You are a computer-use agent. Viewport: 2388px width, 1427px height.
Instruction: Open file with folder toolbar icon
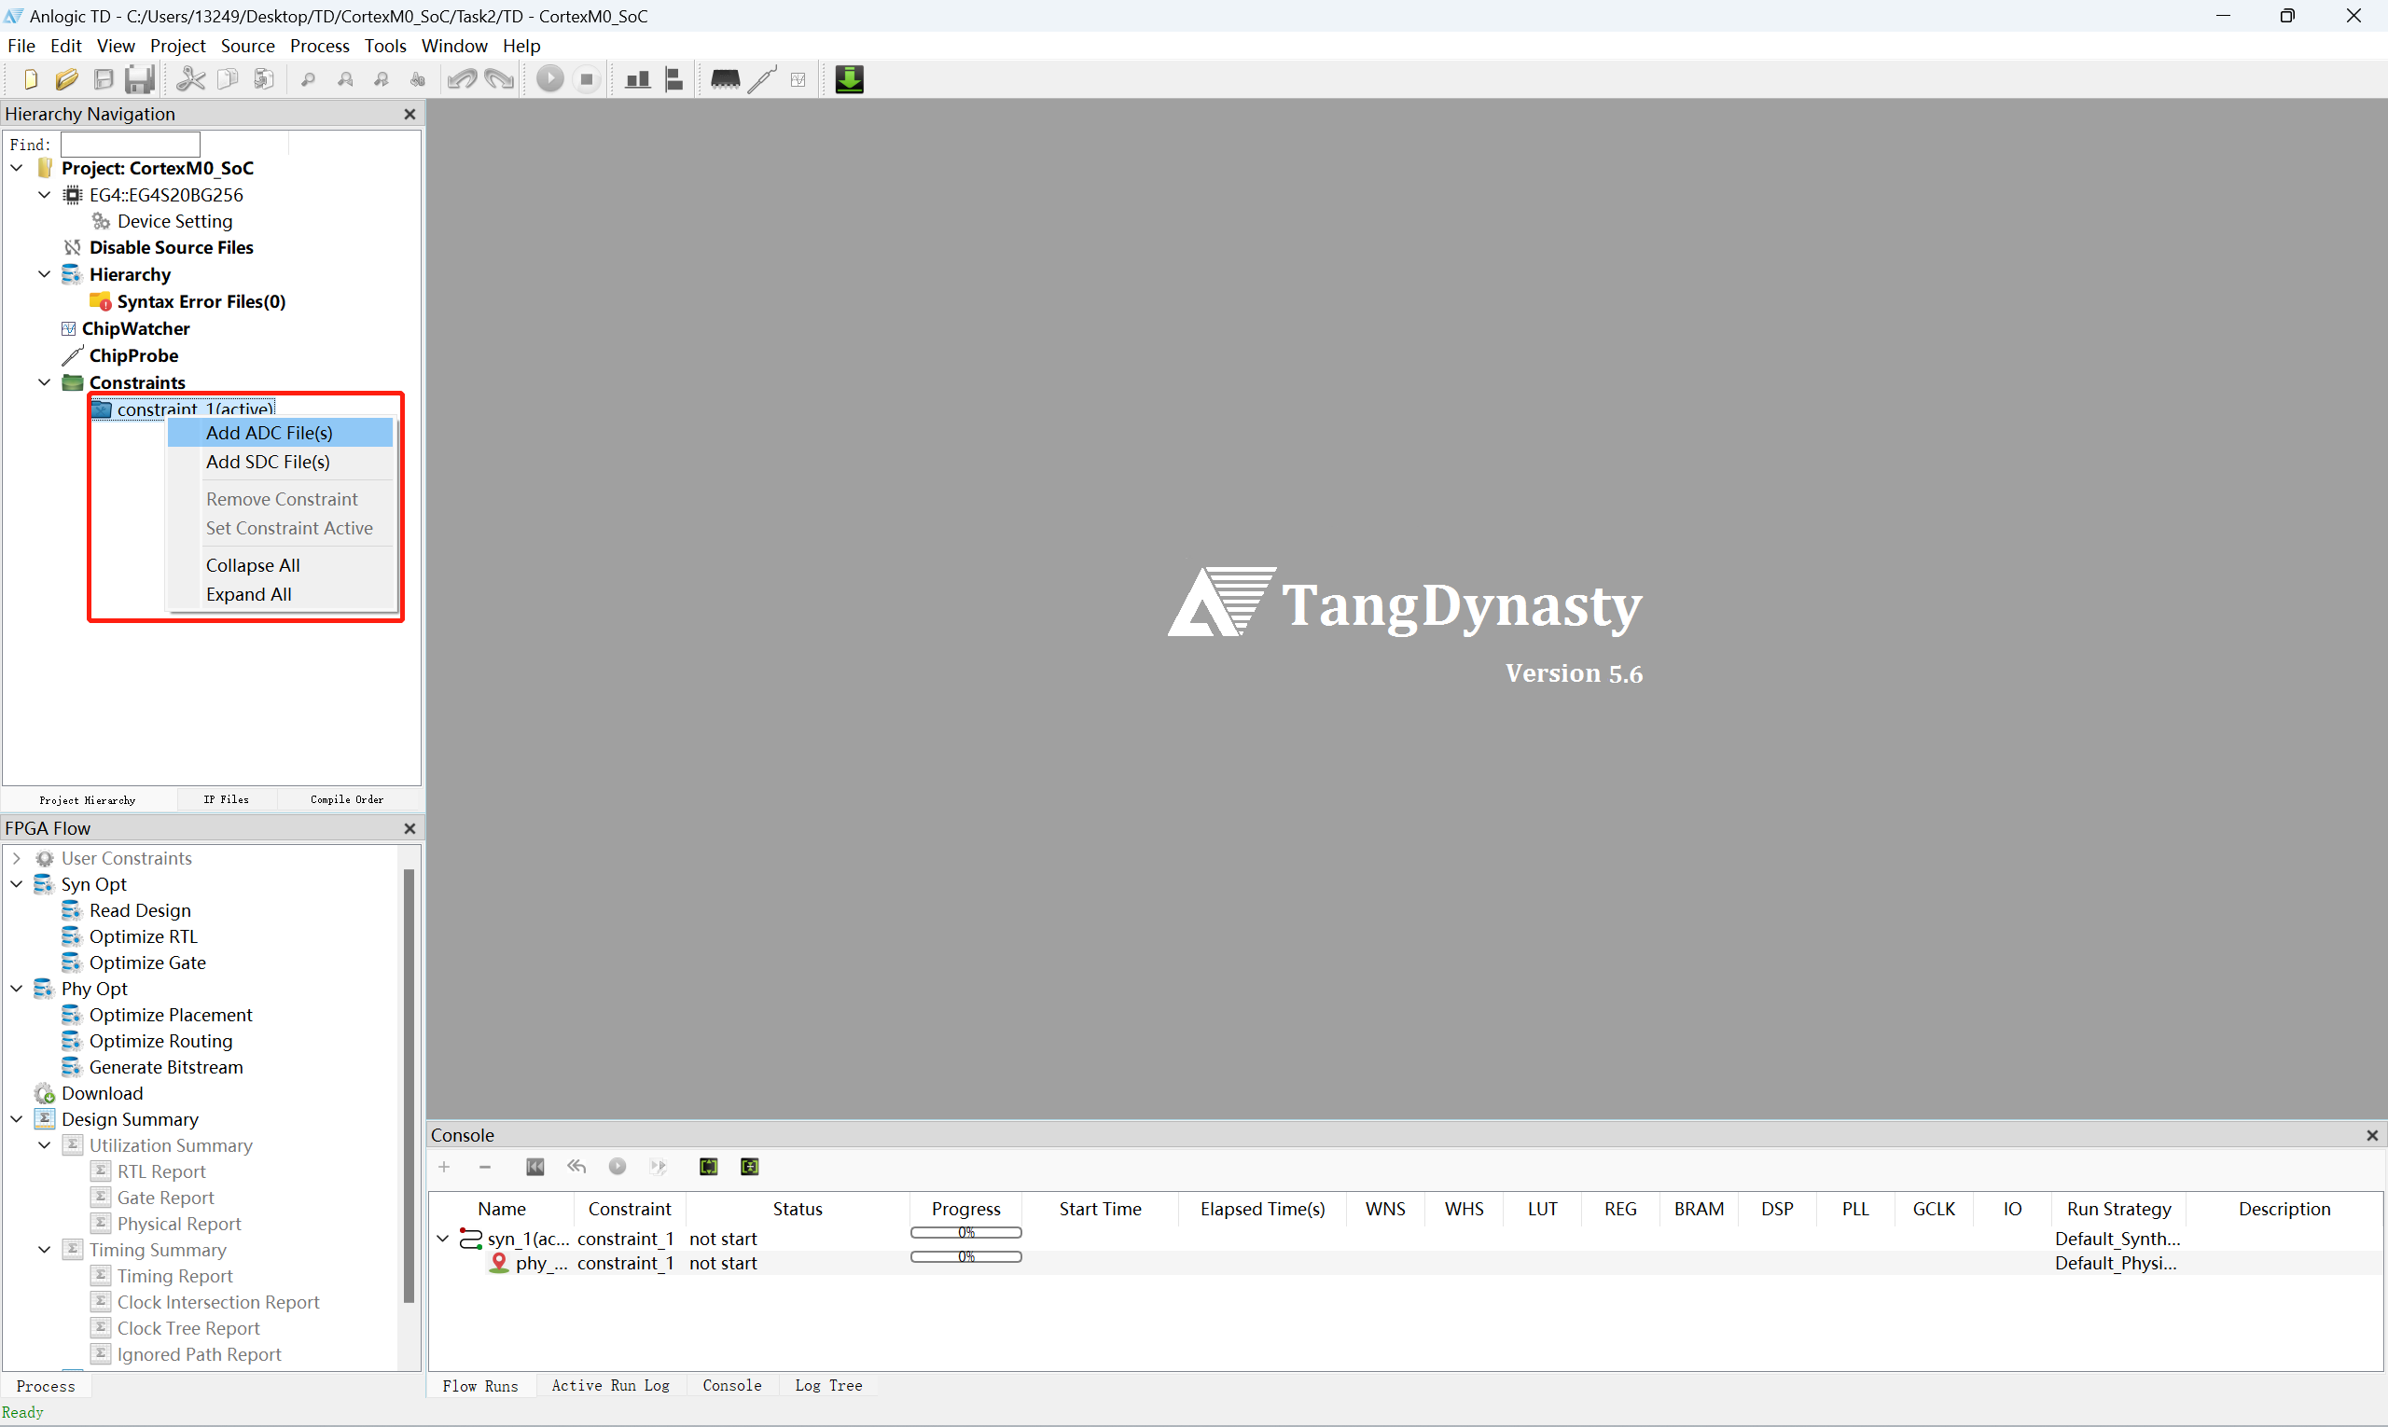click(x=66, y=79)
